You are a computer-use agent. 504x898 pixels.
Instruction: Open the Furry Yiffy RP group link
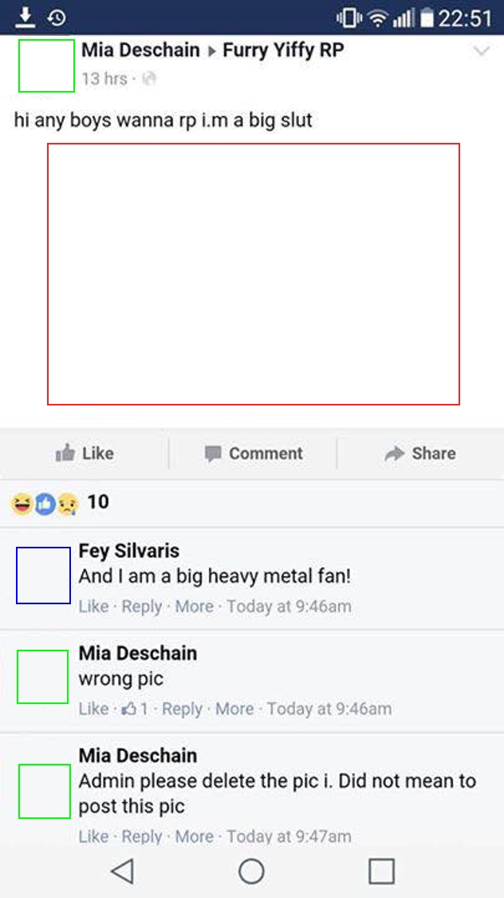coord(283,50)
